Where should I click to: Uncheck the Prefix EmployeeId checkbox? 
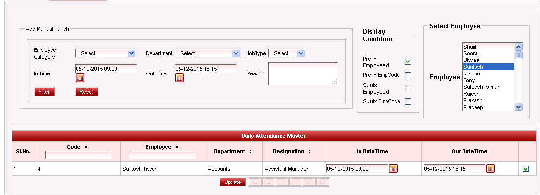(x=408, y=61)
